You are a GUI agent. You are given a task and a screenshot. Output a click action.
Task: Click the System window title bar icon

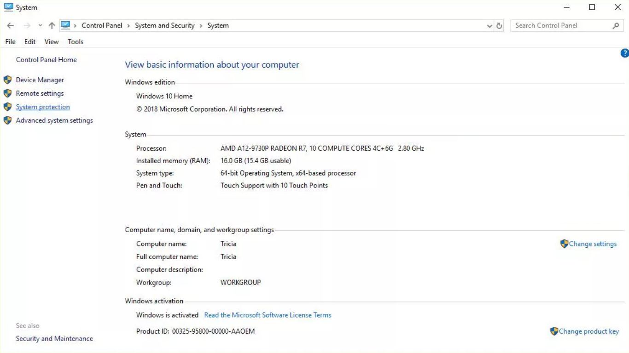click(8, 7)
